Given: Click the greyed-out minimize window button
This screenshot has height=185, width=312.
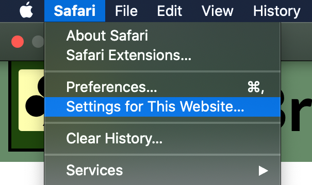Looking at the screenshot, I should (38, 42).
